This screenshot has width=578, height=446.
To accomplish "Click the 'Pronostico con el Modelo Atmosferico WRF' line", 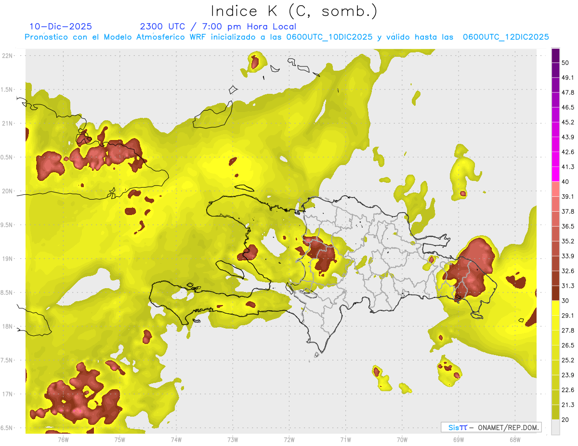I will [x=287, y=37].
